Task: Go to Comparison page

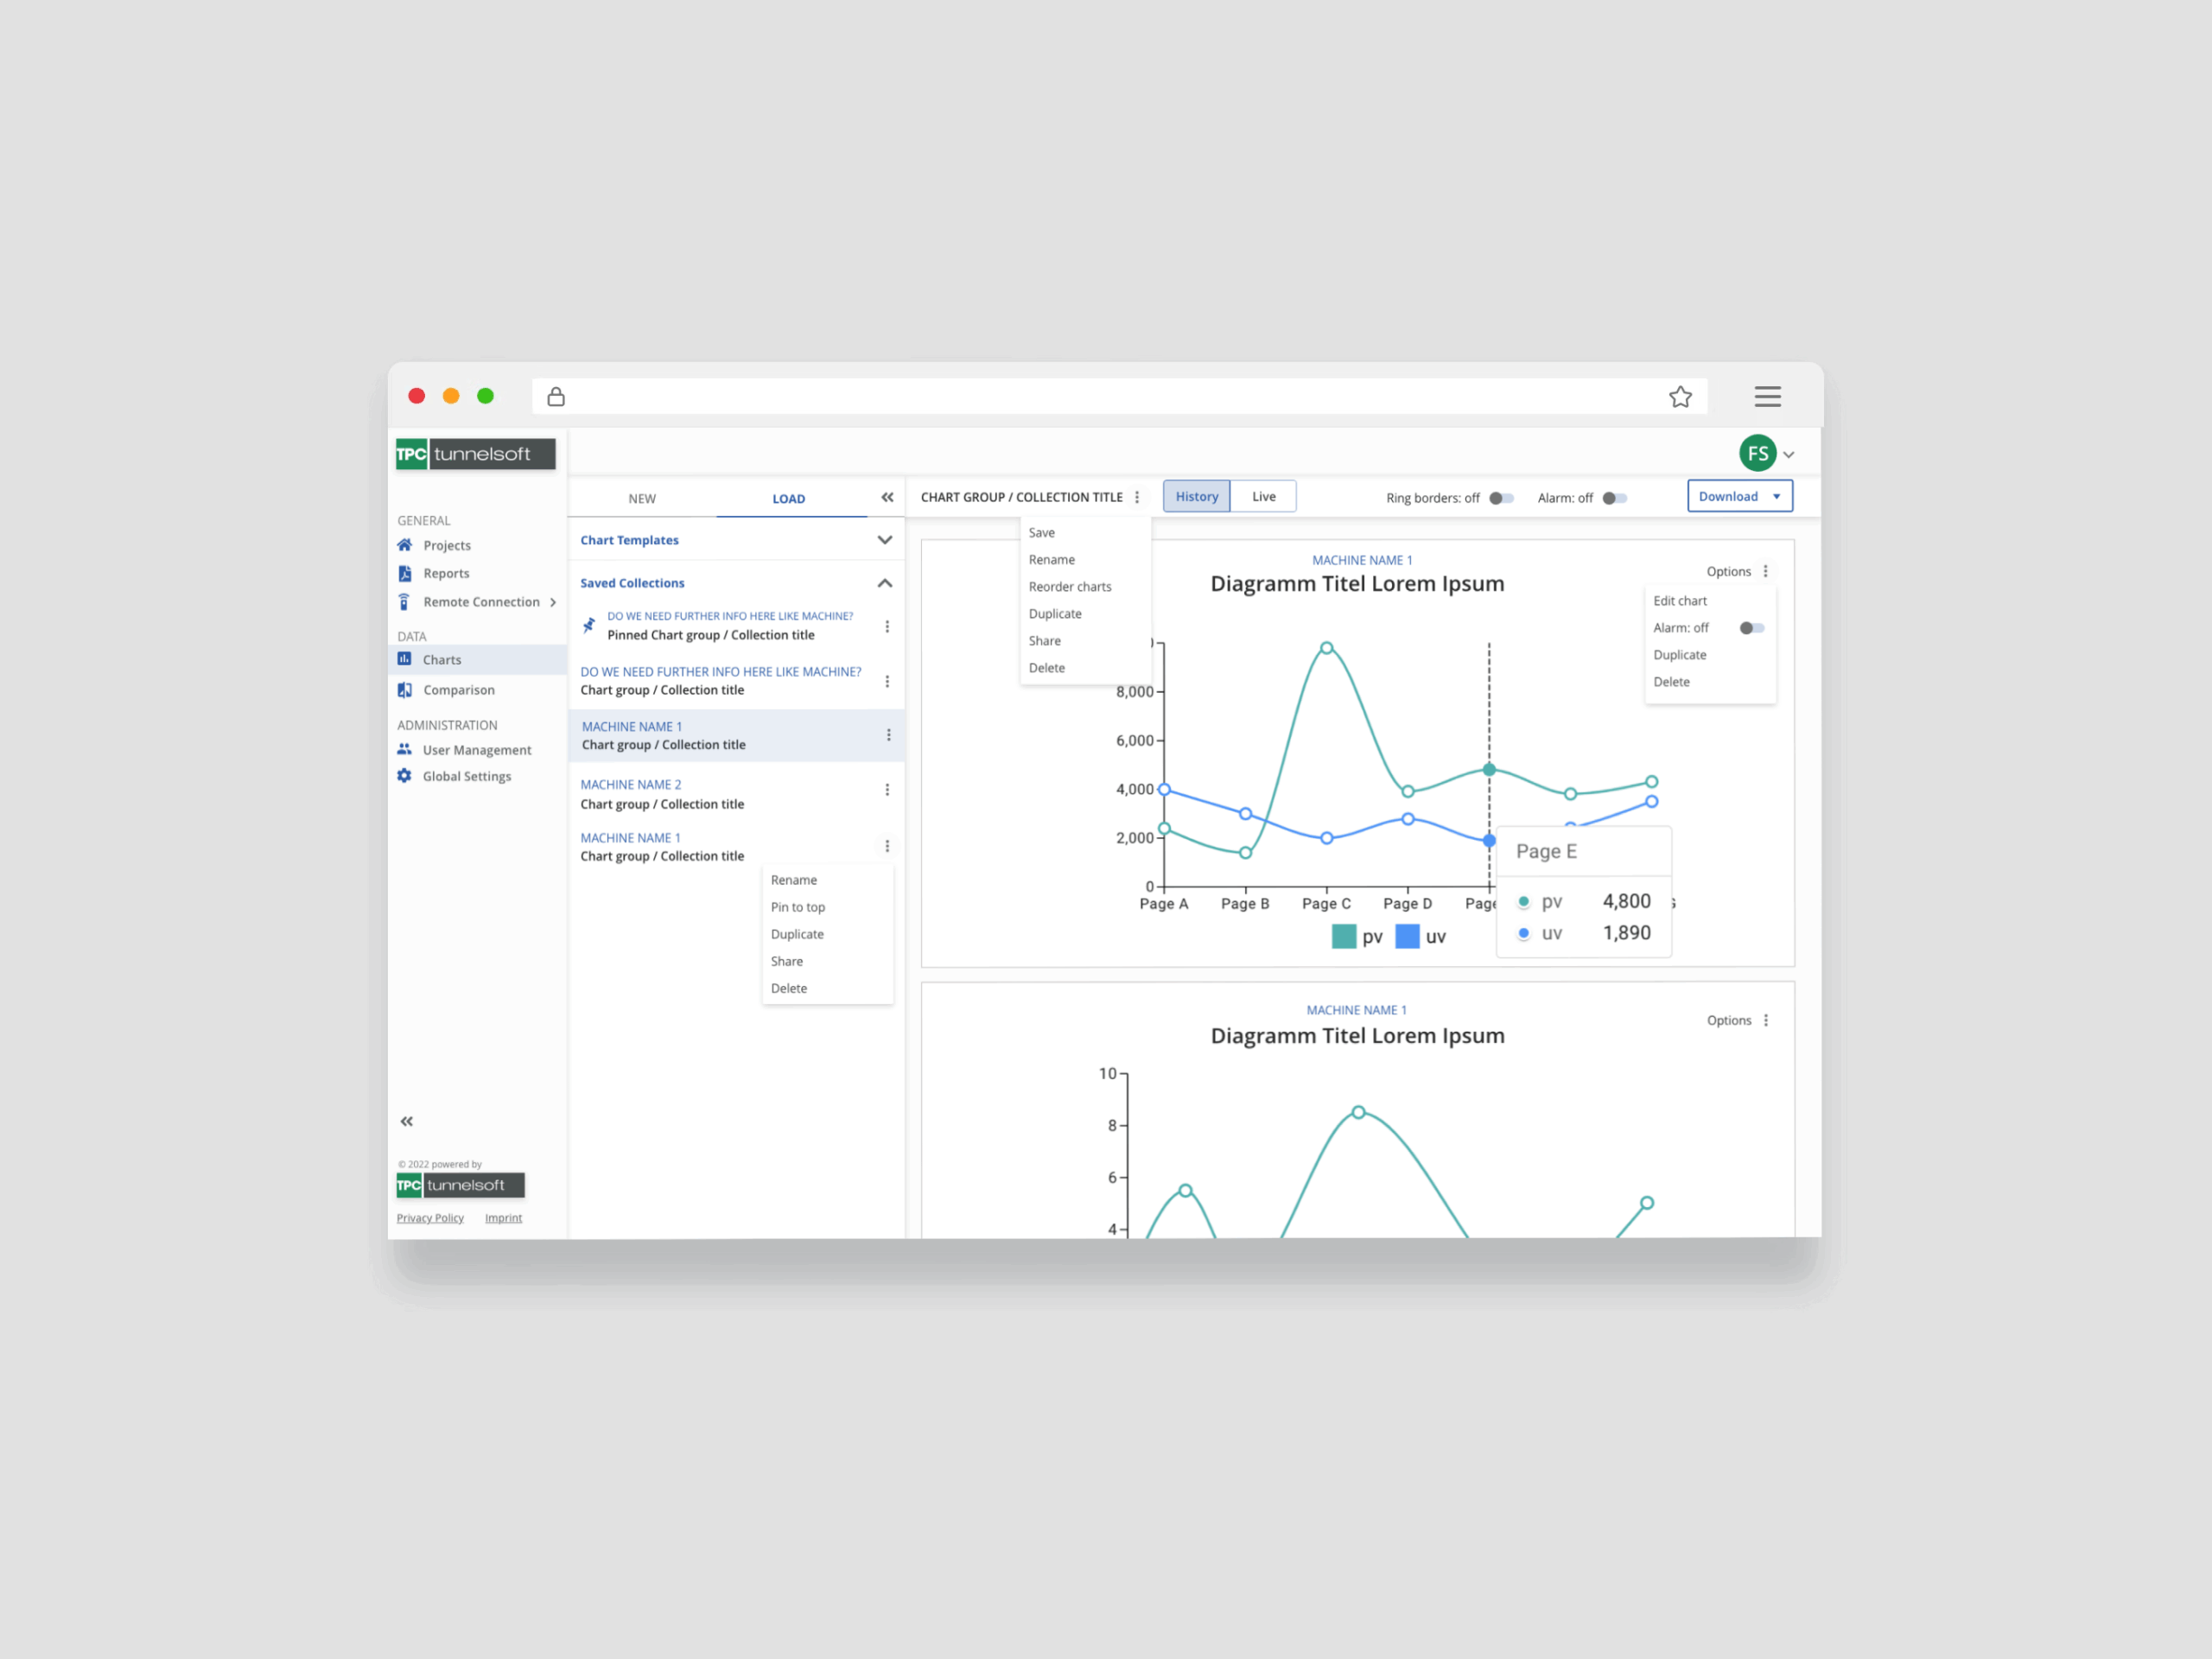Action: tap(459, 690)
